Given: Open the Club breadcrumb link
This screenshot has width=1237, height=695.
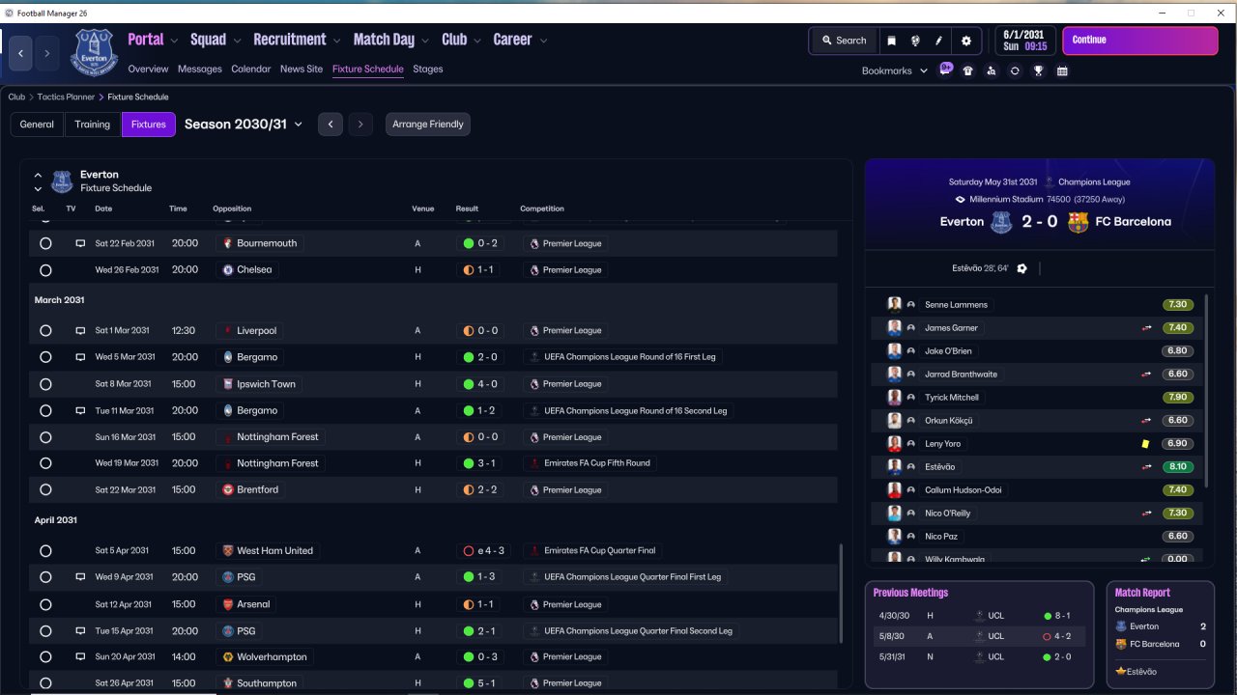Looking at the screenshot, I should [16, 97].
